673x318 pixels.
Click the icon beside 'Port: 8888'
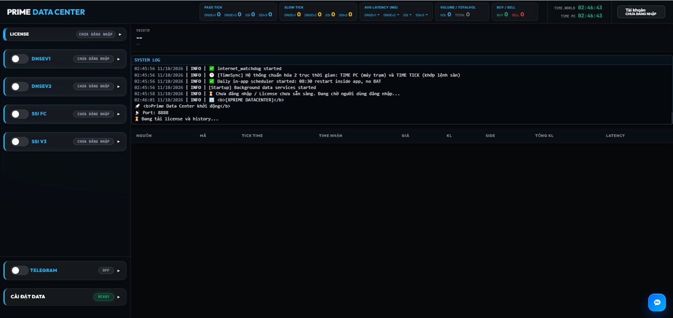138,112
